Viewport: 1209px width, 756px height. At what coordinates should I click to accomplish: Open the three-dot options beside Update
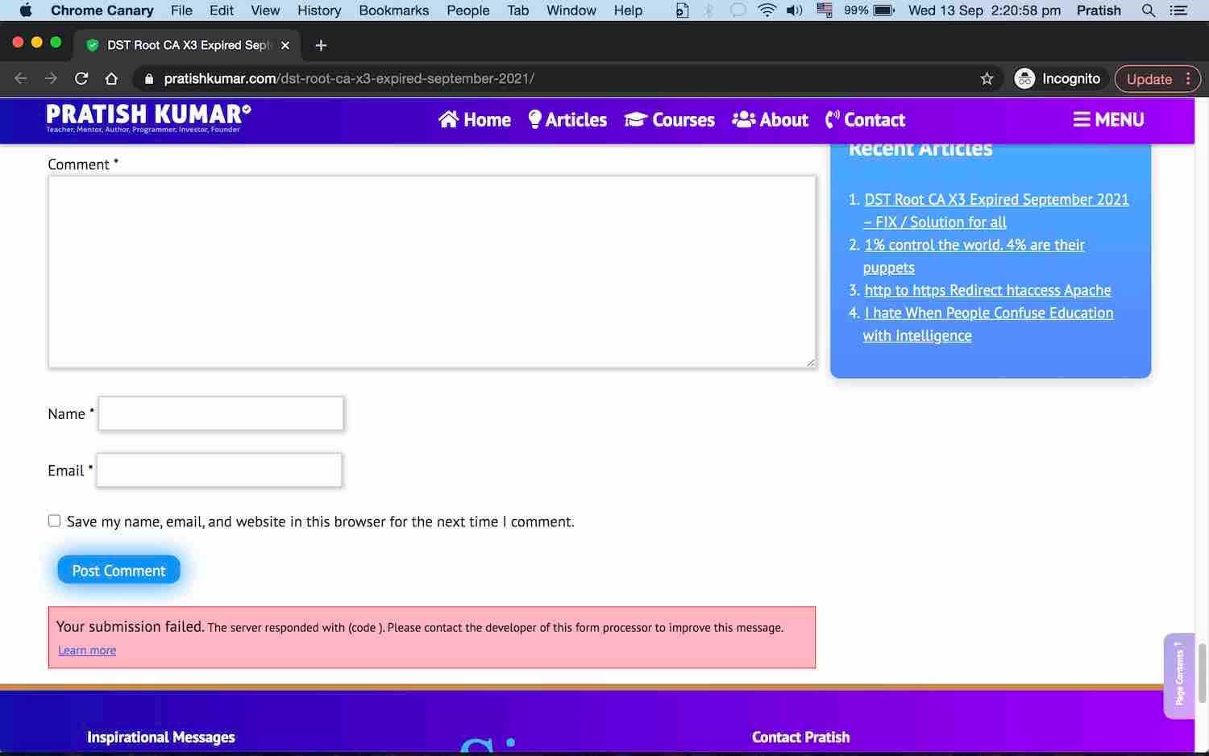pyautogui.click(x=1187, y=78)
